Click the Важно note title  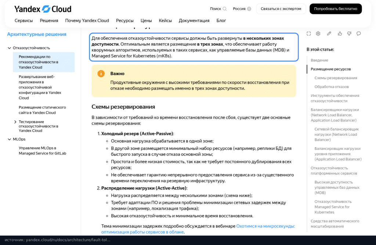click(117, 74)
